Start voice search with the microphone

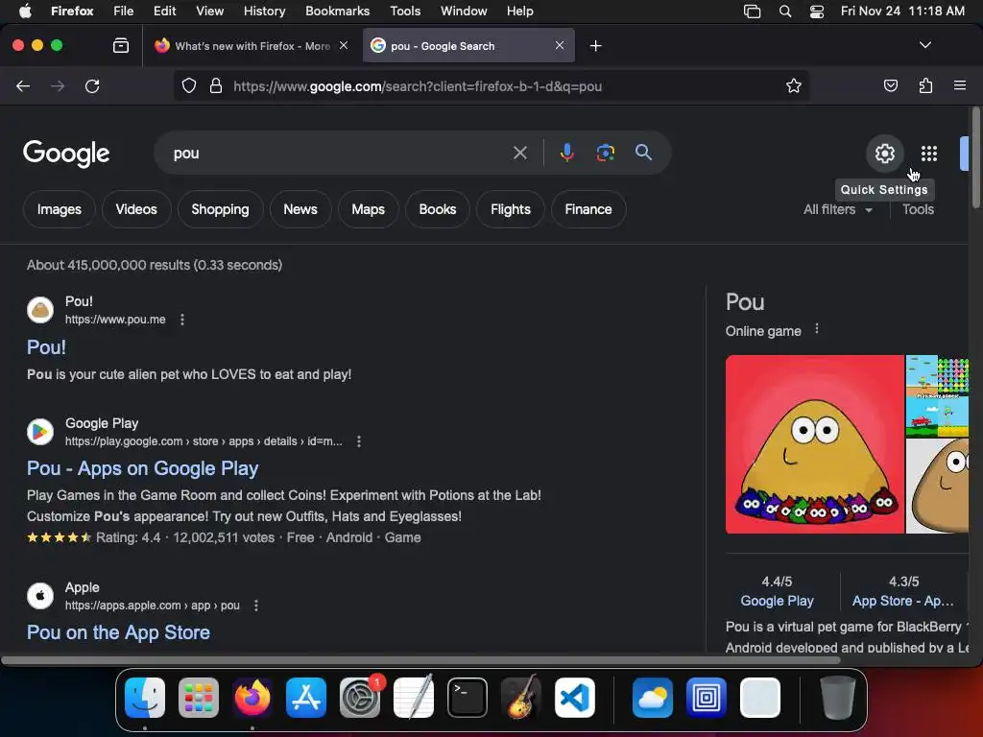[566, 153]
